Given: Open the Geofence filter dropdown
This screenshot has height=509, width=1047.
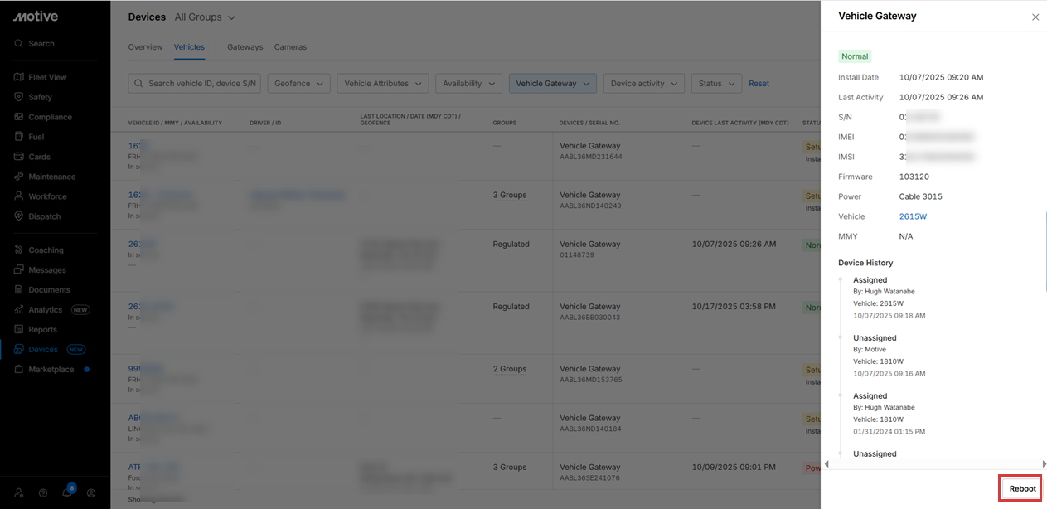Looking at the screenshot, I should (x=298, y=84).
